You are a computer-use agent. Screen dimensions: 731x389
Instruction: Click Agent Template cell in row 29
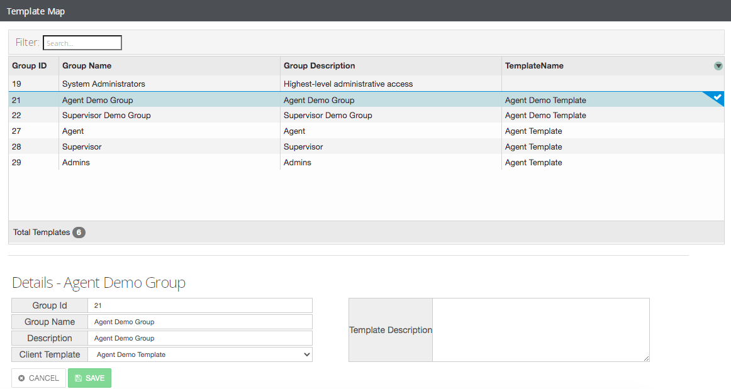pos(613,163)
